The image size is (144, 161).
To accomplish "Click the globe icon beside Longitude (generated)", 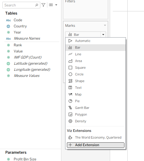I will pos(8,70).
